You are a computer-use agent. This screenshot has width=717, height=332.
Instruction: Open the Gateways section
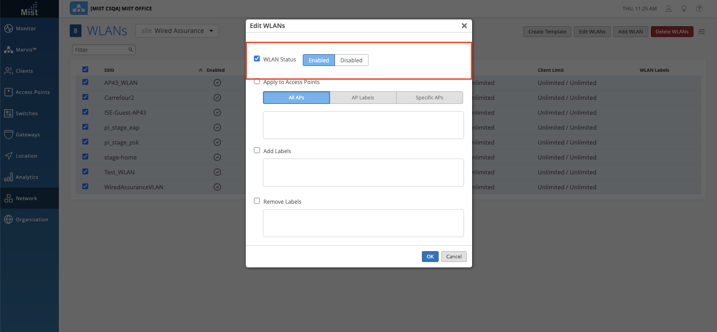pyautogui.click(x=28, y=135)
